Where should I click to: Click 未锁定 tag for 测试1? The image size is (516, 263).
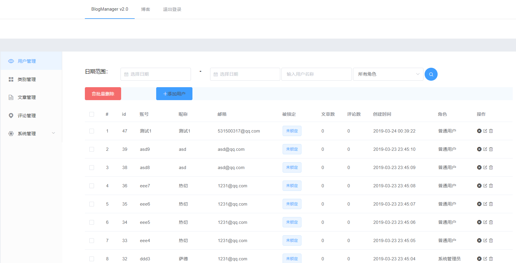coord(292,131)
